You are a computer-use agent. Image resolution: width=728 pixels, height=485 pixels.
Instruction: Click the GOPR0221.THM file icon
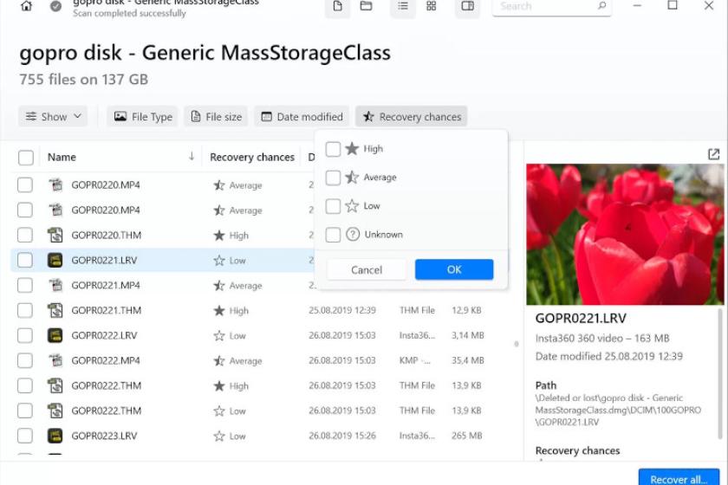(x=55, y=310)
